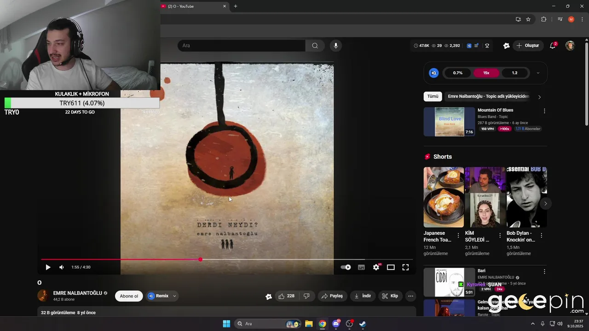Click into the Ara search field on YouTube
Screen dimensions: 589x331
(x=241, y=46)
